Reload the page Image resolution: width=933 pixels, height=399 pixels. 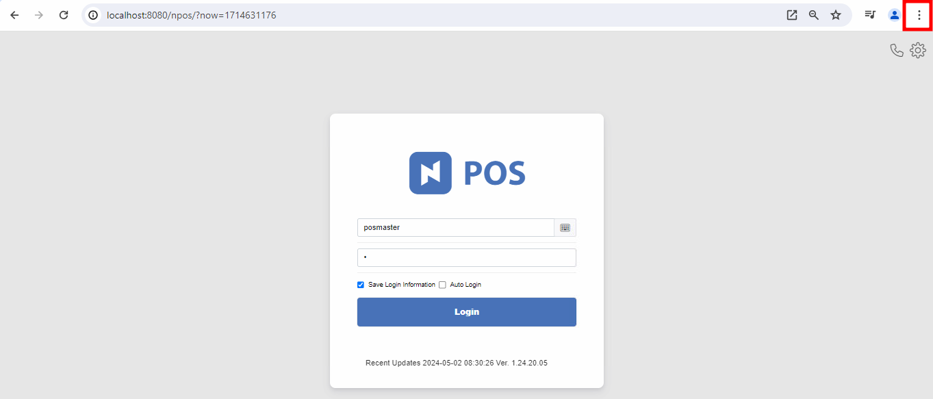(x=64, y=14)
